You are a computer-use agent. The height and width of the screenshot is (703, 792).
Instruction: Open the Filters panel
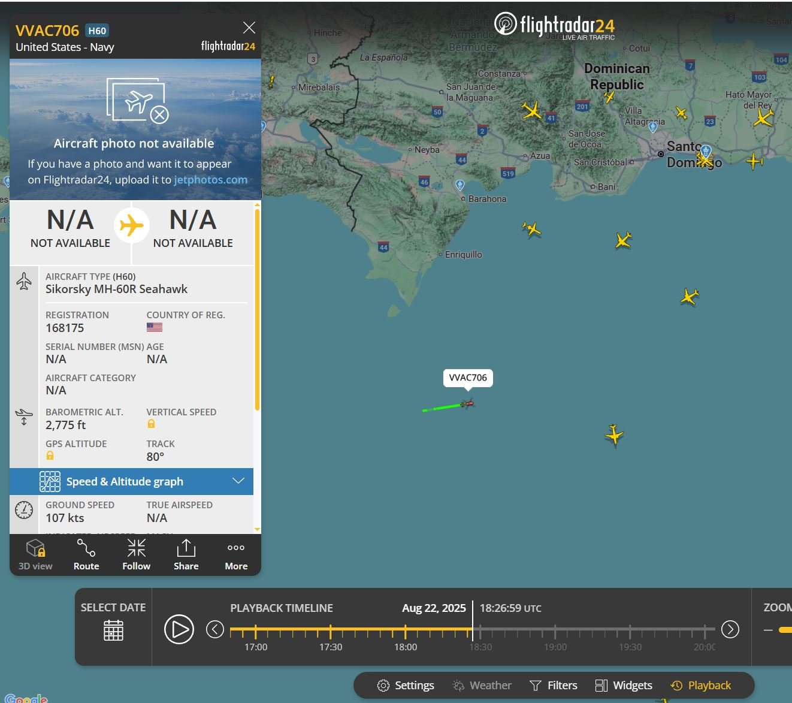(x=554, y=685)
